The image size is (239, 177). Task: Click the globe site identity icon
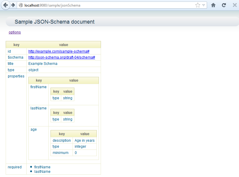[21, 5]
